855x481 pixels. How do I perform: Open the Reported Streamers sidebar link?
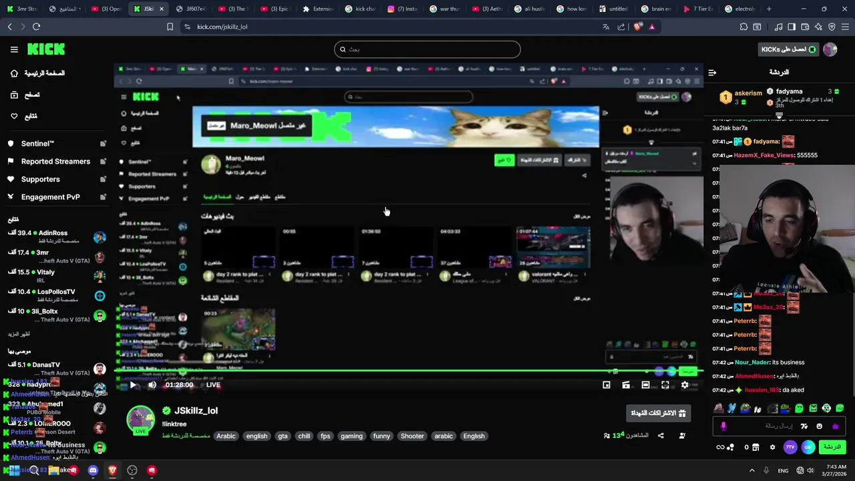[57, 162]
